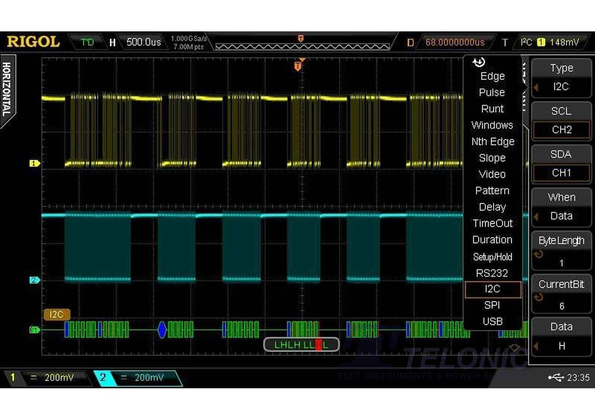The width and height of the screenshot is (595, 420).
Task: Choose Edge trigger type
Action: 493,76
